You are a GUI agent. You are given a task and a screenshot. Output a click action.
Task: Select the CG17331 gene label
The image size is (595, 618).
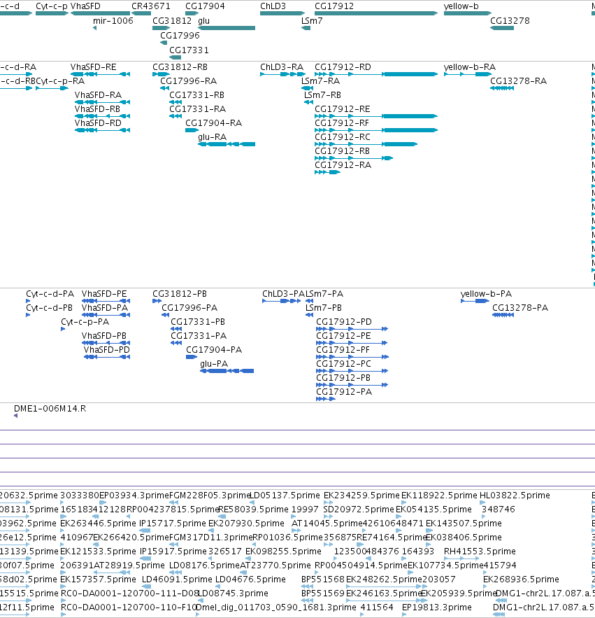pos(189,50)
